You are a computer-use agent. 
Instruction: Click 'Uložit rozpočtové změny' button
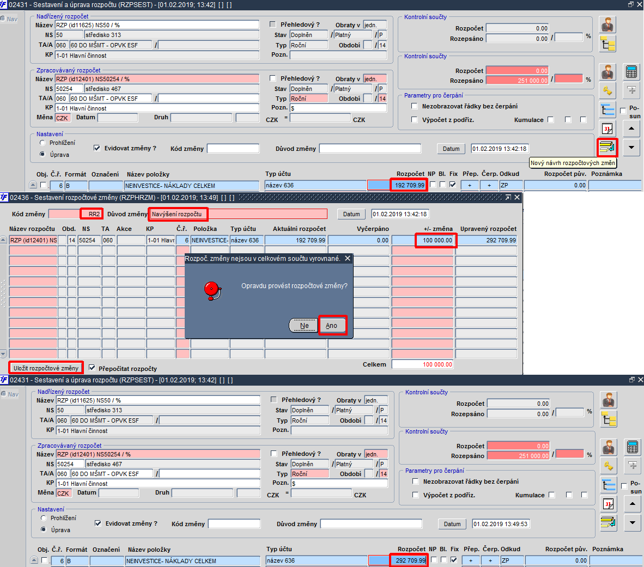(x=46, y=368)
